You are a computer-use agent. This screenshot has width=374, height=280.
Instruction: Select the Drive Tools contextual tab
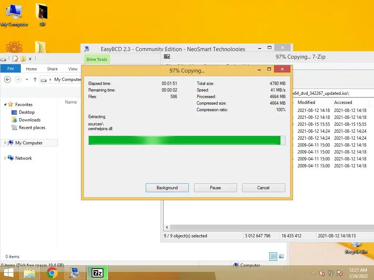(96, 59)
